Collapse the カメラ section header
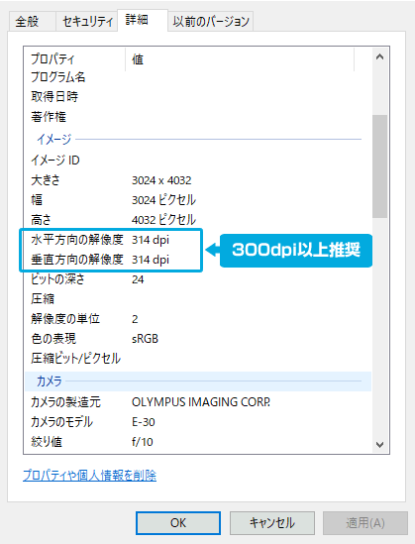The height and width of the screenshot is (544, 415). point(198,381)
